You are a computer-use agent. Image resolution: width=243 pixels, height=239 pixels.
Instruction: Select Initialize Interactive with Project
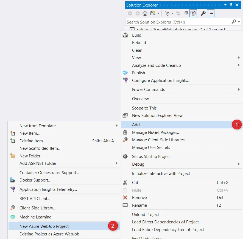coord(181,174)
